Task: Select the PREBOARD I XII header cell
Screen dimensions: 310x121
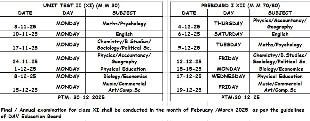Action: (x=240, y=5)
